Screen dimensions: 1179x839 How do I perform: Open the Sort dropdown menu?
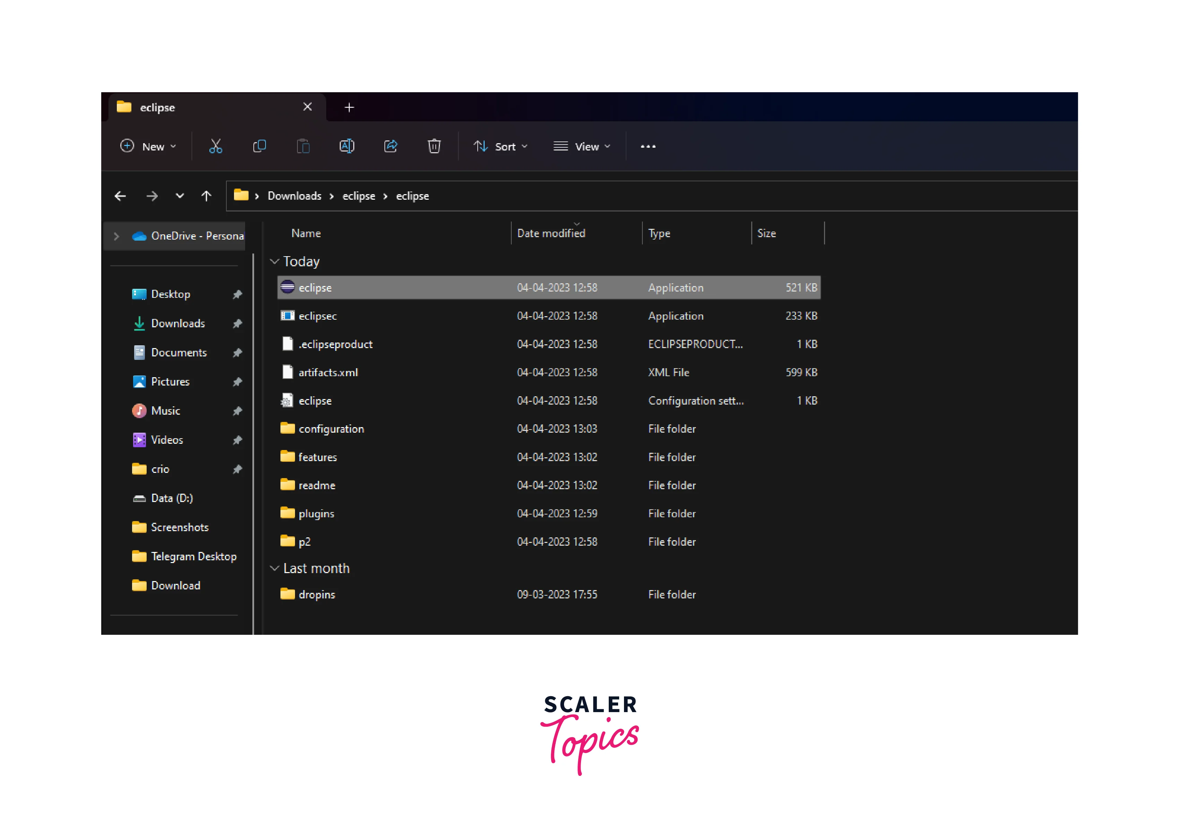[501, 147]
